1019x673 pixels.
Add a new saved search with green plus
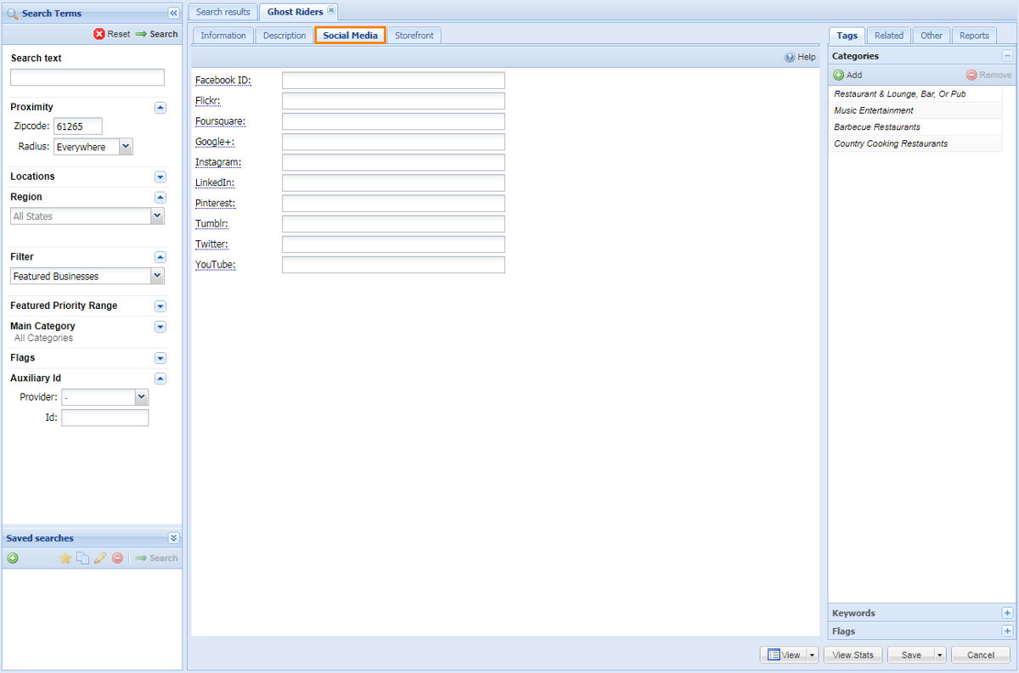pos(13,558)
